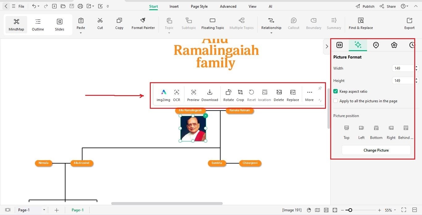The width and height of the screenshot is (422, 215).
Task: Open the Page Style ribbon tab
Action: coord(199,6)
